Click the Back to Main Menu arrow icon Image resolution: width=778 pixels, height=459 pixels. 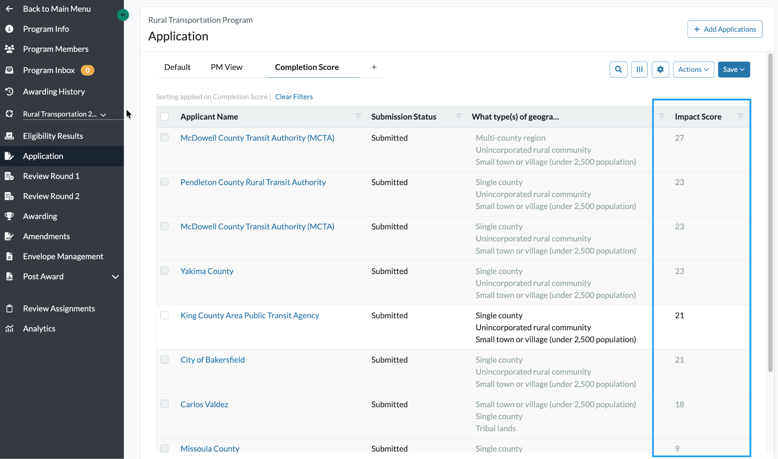[9, 9]
